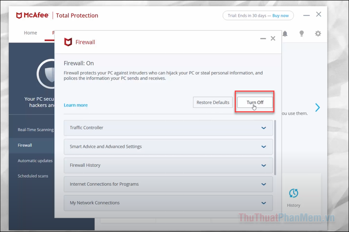This screenshot has height=232, width=349.
Task: Click the History clock icon
Action: click(x=294, y=193)
